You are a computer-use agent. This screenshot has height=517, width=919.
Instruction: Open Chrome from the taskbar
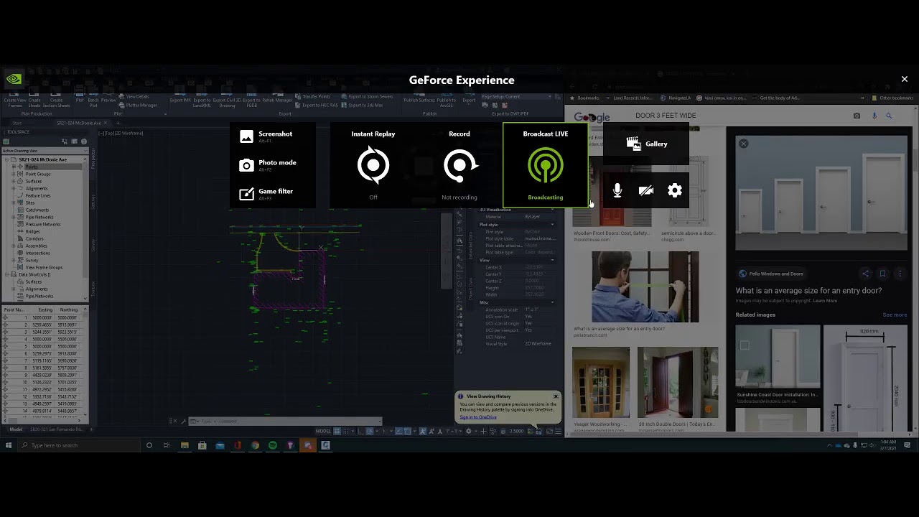click(255, 445)
